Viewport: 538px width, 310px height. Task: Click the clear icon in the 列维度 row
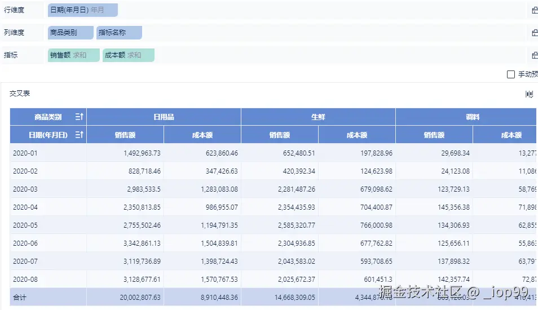click(535, 33)
